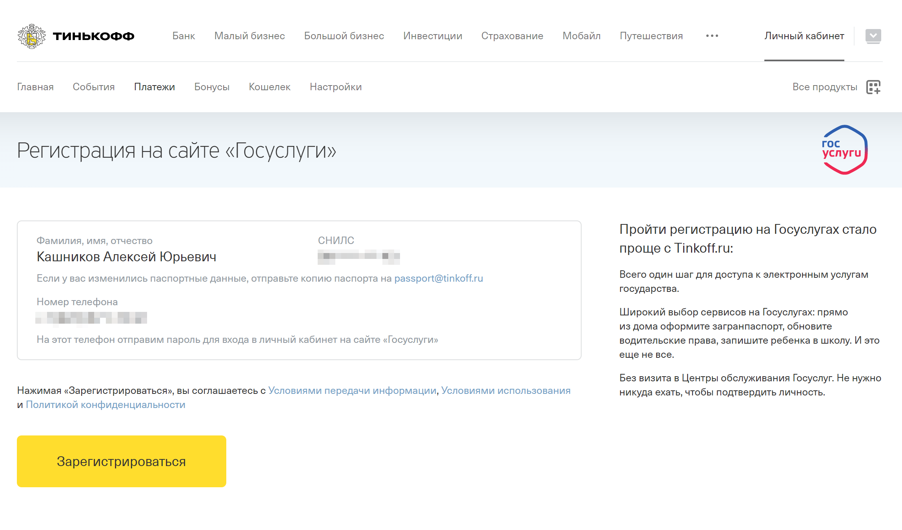This screenshot has width=902, height=530.
Task: Switch to Настройки tab
Action: click(x=336, y=87)
